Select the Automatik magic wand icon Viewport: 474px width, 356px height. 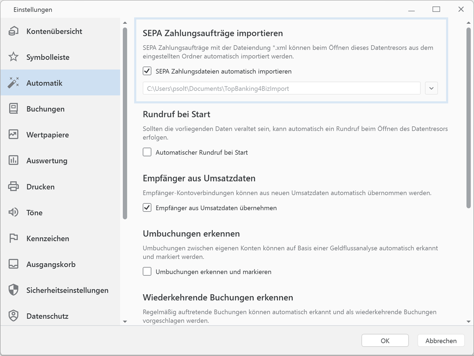pyautogui.click(x=14, y=83)
